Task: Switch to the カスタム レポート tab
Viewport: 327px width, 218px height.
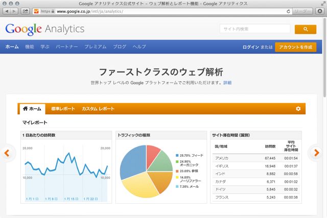Action: [x=98, y=109]
